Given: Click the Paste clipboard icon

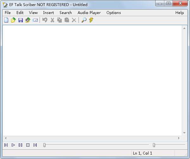Looking at the screenshot, I should 67,20.
